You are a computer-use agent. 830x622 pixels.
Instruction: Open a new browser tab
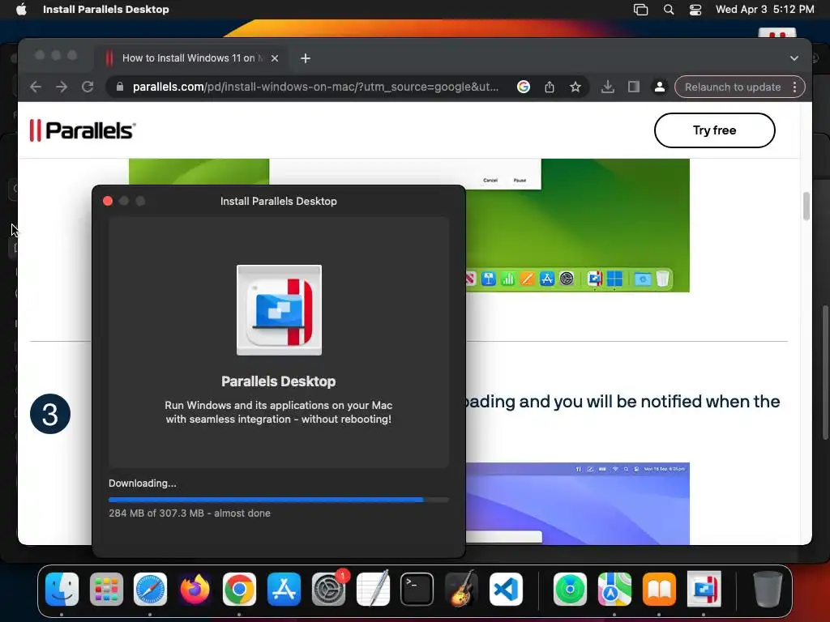(x=306, y=58)
